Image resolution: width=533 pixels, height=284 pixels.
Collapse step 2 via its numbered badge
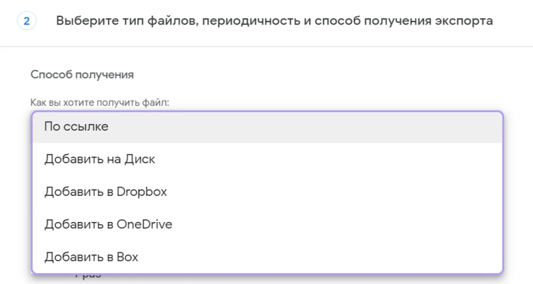click(26, 21)
